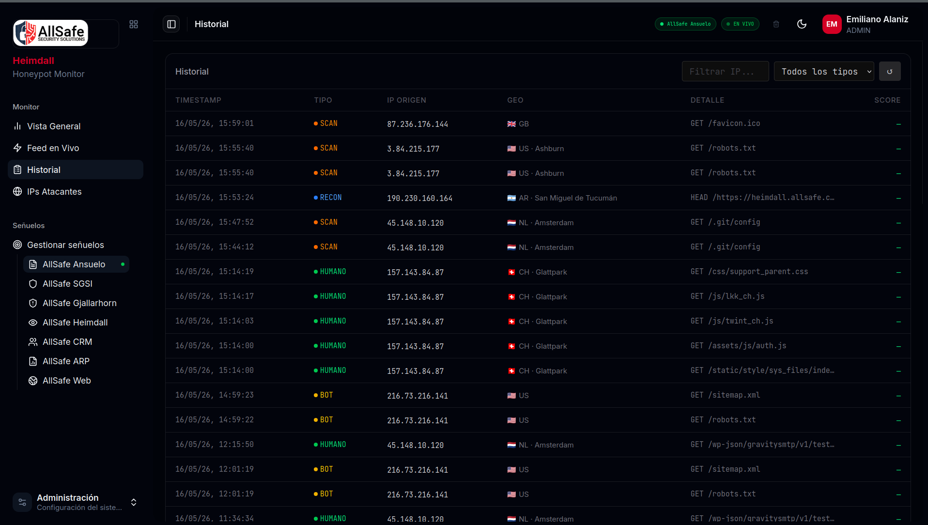This screenshot has width=928, height=525.
Task: Click the AllSafe Ansuelo status badge
Action: (x=685, y=24)
